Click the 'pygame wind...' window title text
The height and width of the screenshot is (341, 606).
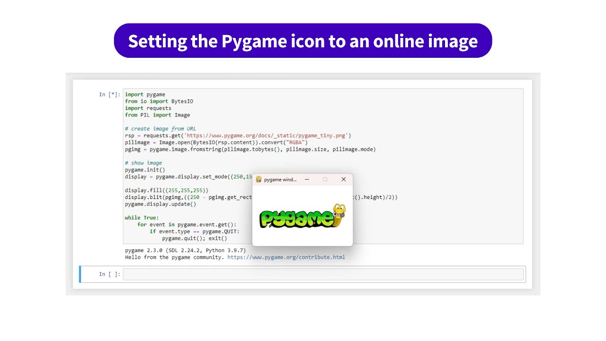tap(280, 179)
